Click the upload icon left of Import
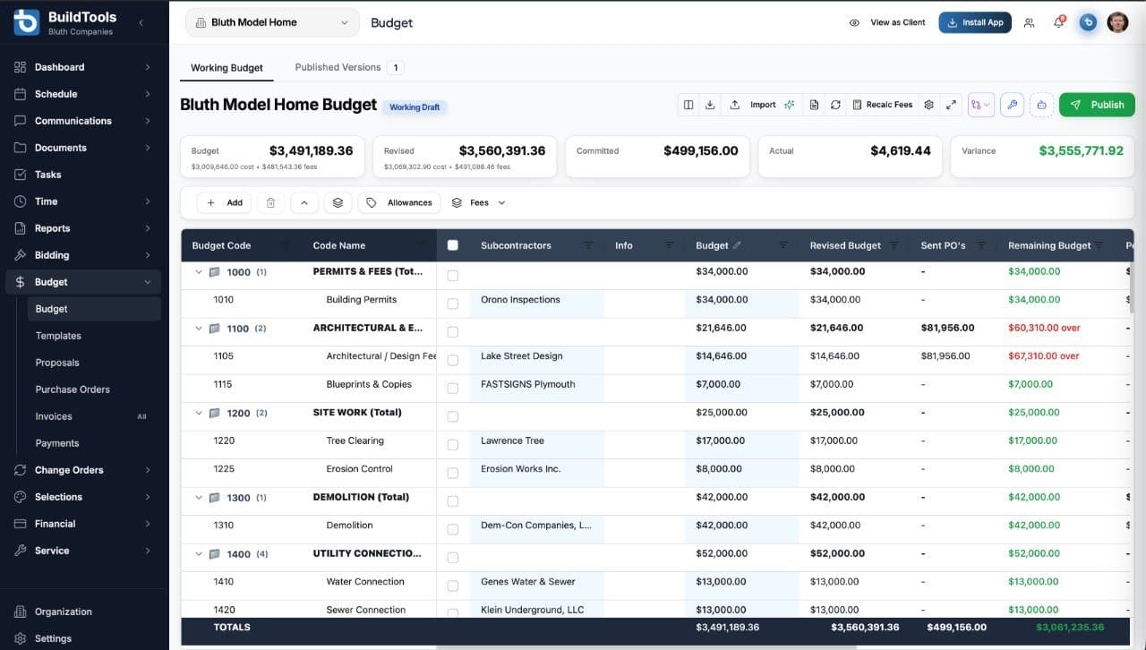 coord(735,105)
